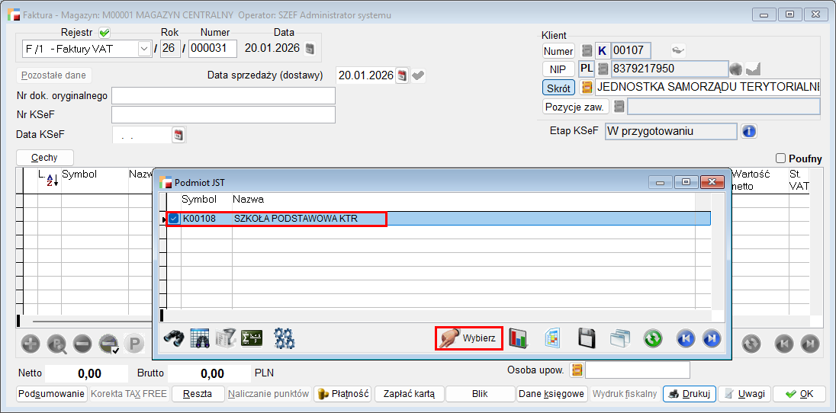
Task: Toggle the green Rejestr checkmark
Action: tap(104, 33)
